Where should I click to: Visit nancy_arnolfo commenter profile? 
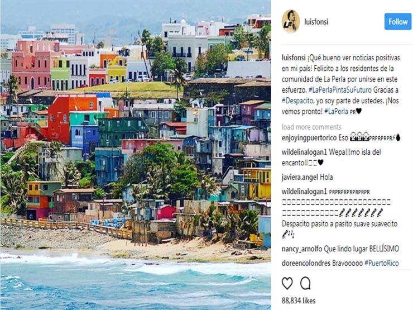[x=301, y=249]
